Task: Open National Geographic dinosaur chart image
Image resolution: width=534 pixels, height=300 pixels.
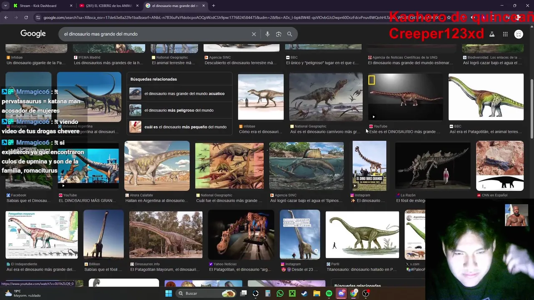Action: (229, 165)
